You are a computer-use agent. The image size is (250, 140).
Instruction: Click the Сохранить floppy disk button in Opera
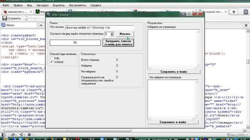tap(12, 18)
